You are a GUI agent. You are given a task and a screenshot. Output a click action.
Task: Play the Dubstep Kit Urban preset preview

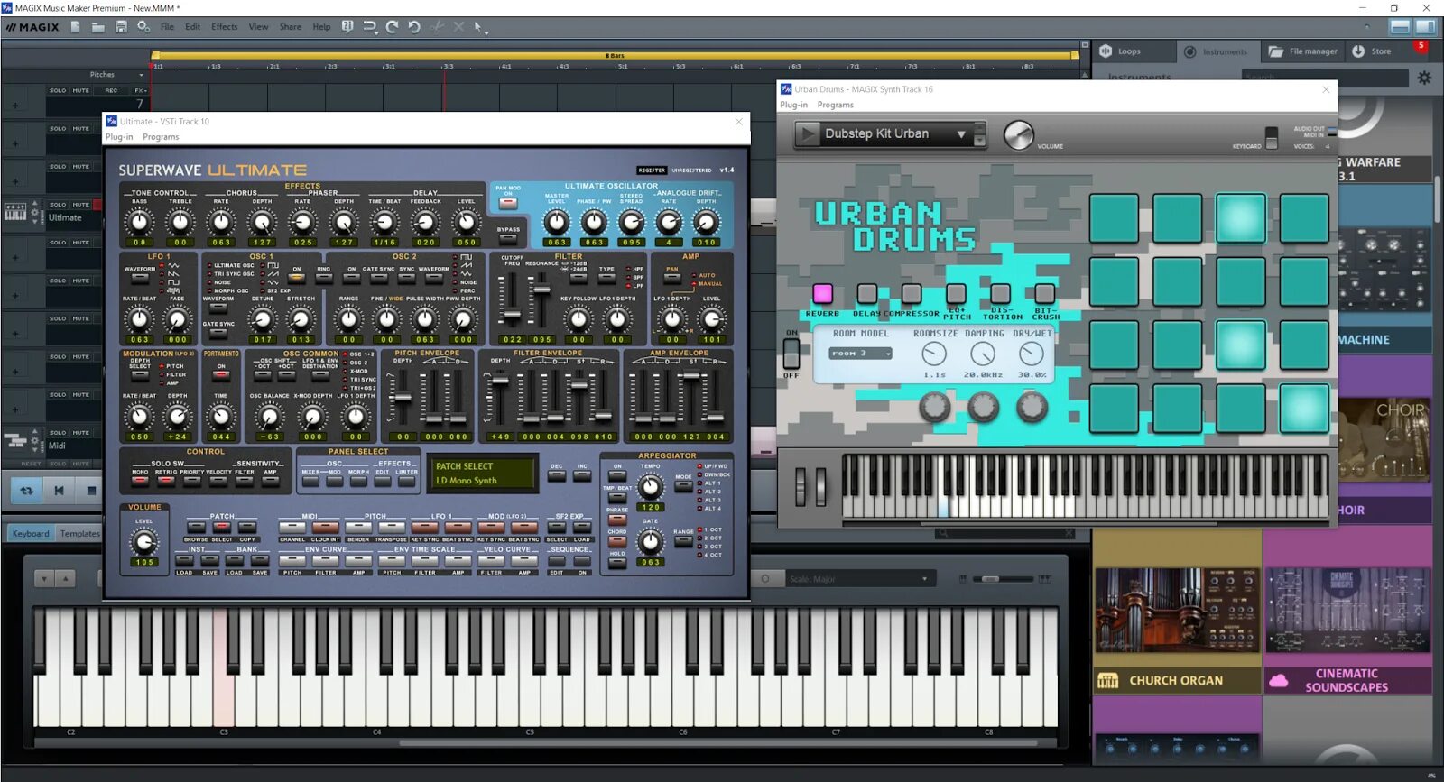pyautogui.click(x=806, y=134)
